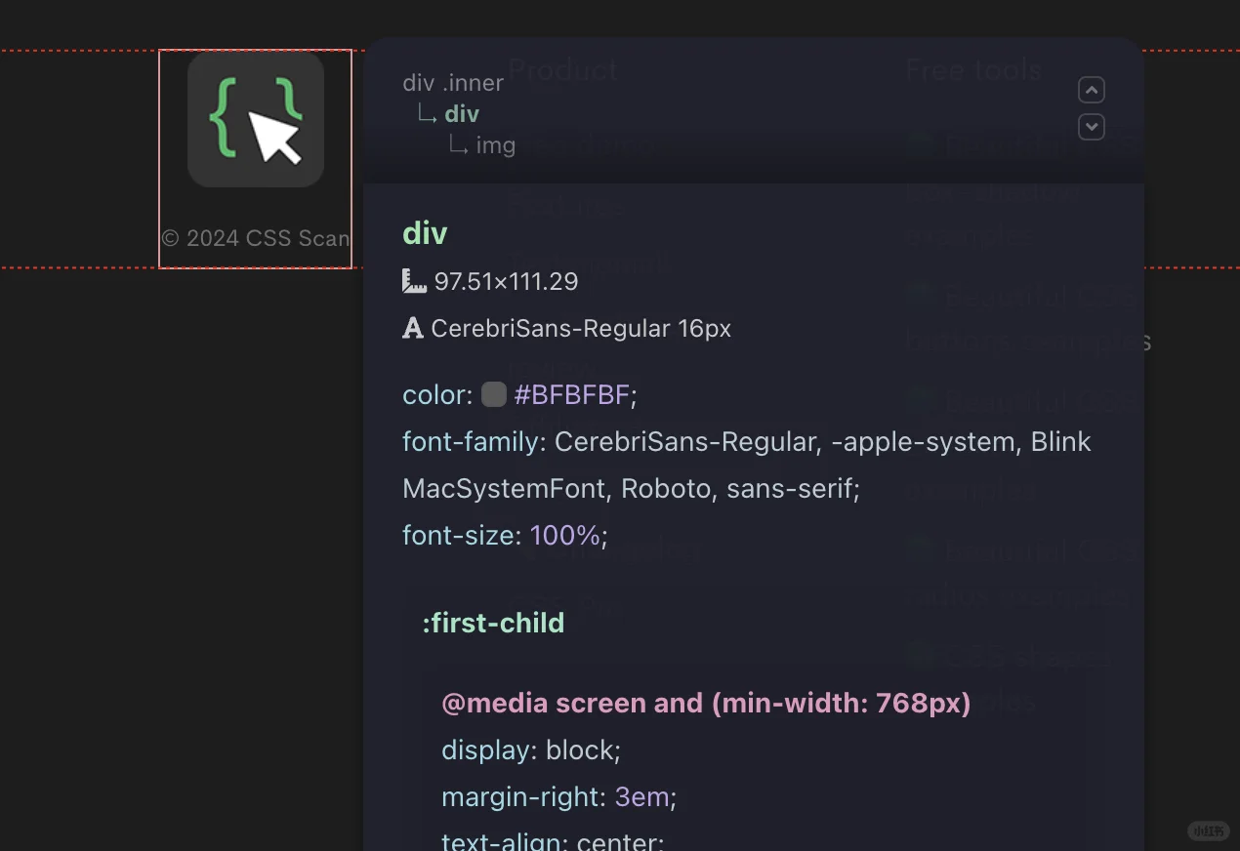Image resolution: width=1240 pixels, height=851 pixels.
Task: Click the green 'div' element heading
Action: click(x=425, y=233)
